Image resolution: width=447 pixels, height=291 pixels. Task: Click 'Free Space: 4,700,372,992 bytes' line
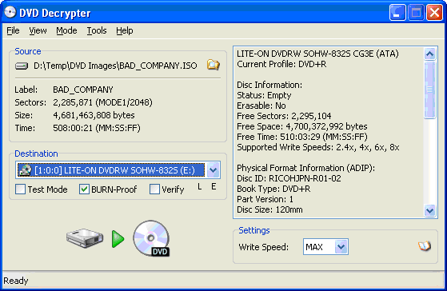click(x=302, y=126)
